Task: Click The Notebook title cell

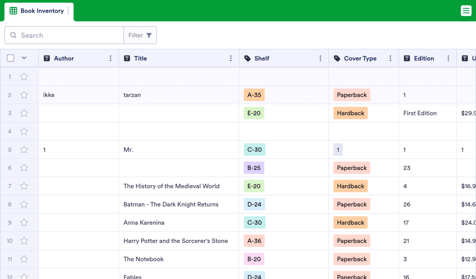Action: [179, 259]
